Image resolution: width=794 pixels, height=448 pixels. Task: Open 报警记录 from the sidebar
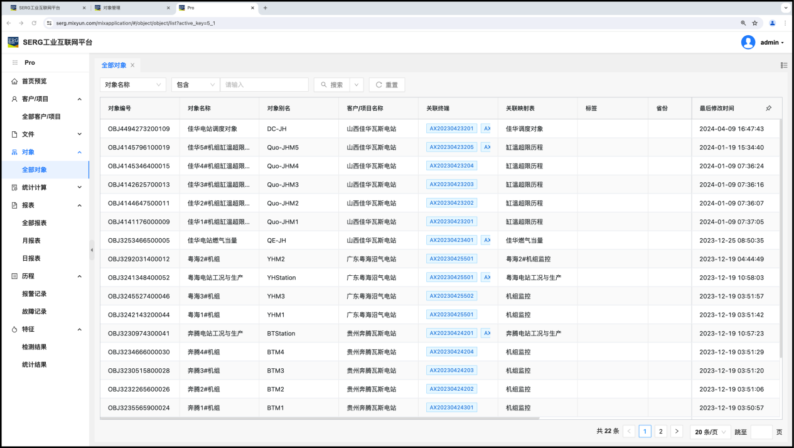pos(35,293)
